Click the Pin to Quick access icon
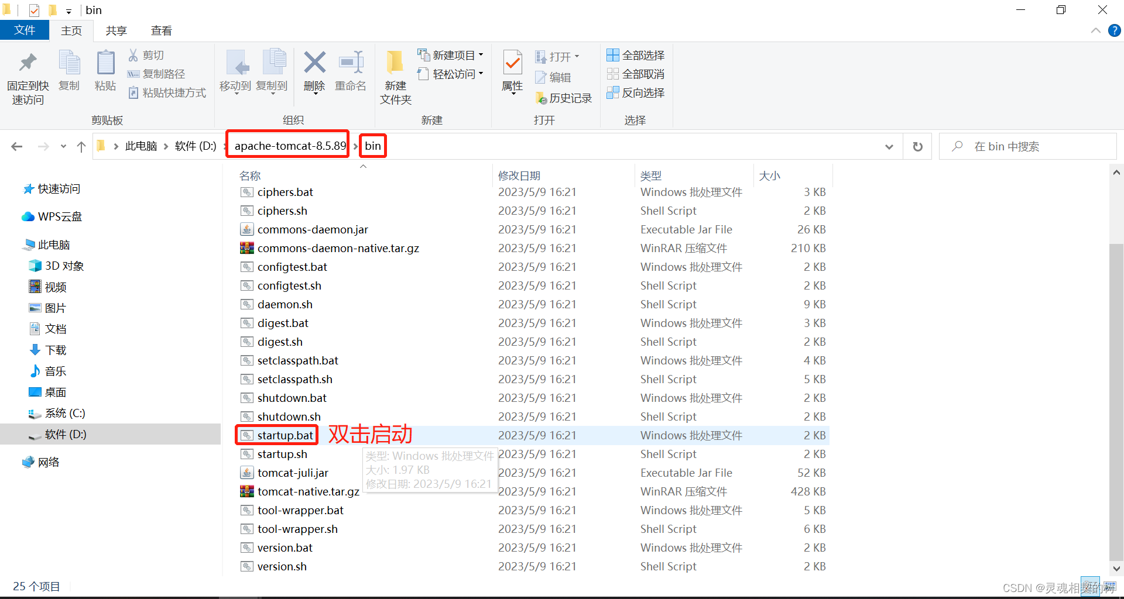Image resolution: width=1124 pixels, height=599 pixels. coord(28,63)
